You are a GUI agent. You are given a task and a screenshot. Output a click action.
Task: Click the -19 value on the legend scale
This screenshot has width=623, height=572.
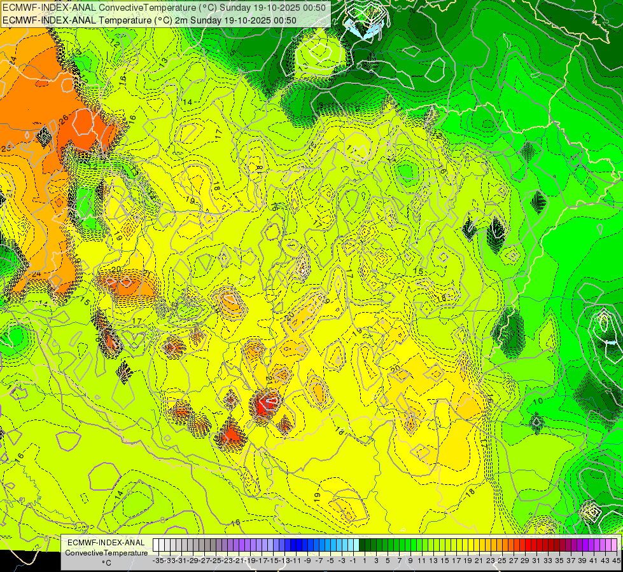pos(250,561)
